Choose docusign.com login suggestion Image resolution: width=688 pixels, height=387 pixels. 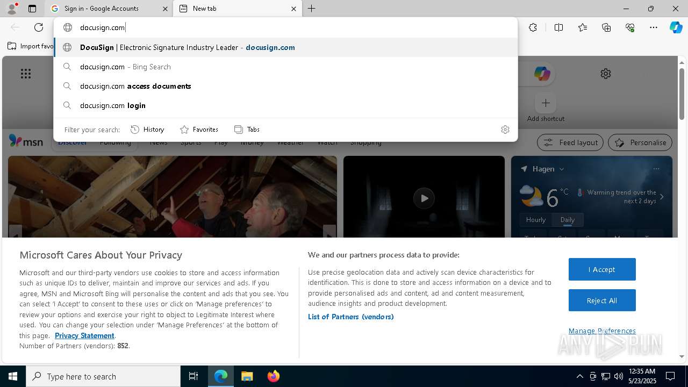[x=286, y=105]
